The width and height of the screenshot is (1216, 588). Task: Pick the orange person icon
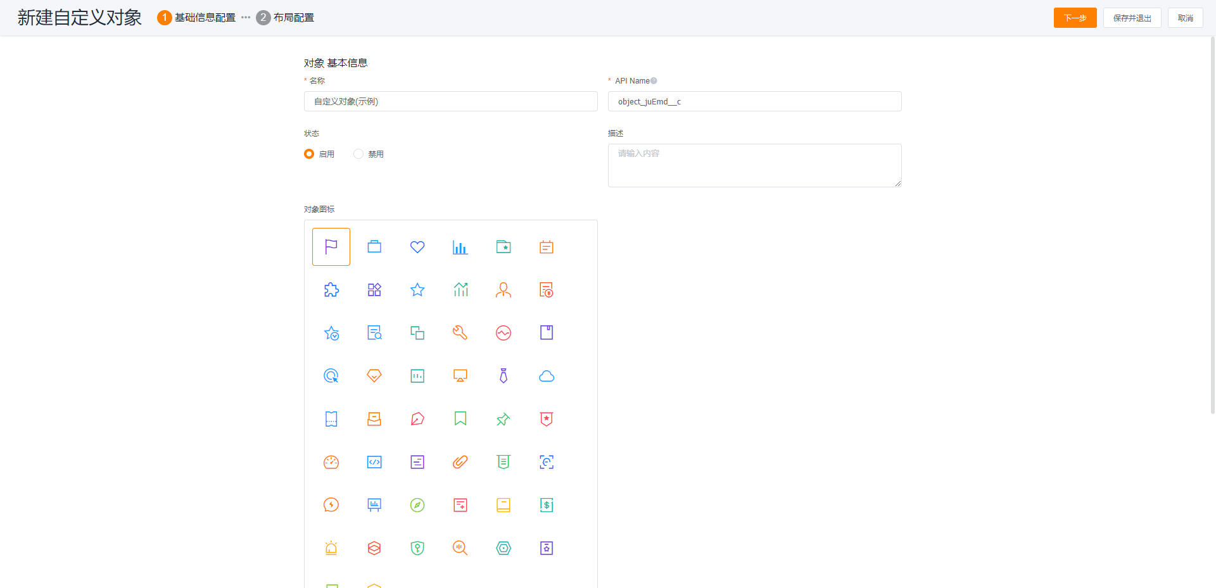(503, 290)
